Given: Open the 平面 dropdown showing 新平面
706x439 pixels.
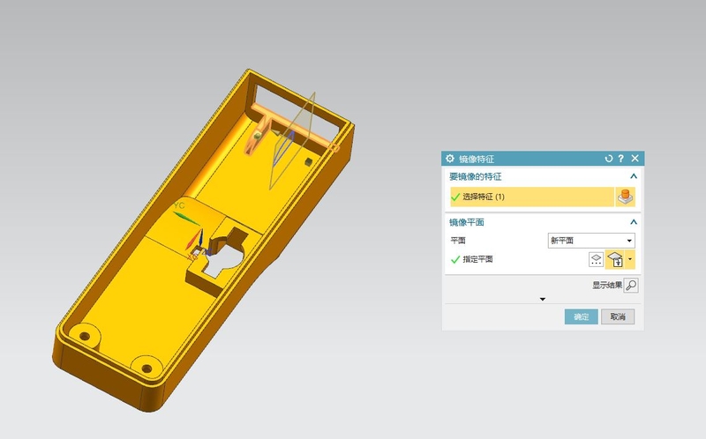Looking at the screenshot, I should click(x=591, y=241).
